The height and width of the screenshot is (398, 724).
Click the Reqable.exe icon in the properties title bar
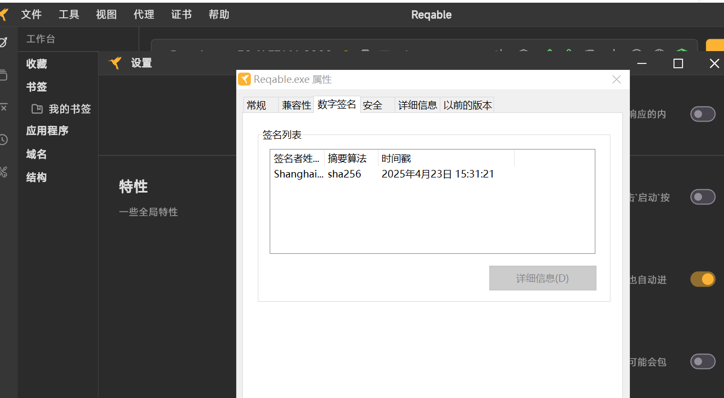click(x=245, y=80)
